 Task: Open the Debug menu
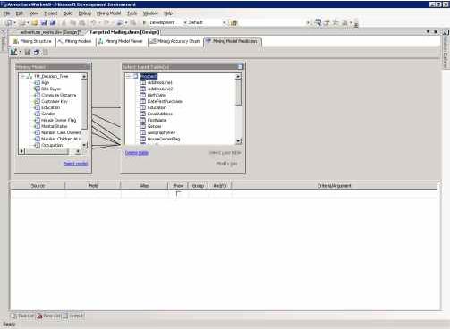(85, 13)
